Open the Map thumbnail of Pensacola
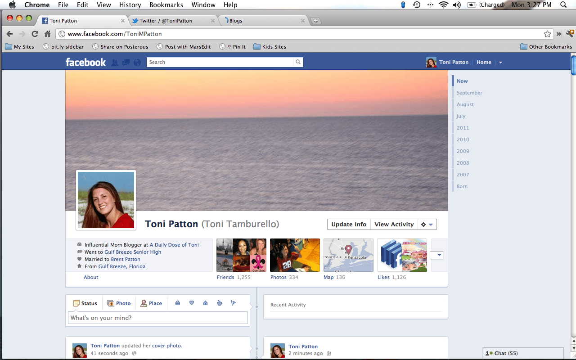The width and height of the screenshot is (576, 360). pyautogui.click(x=348, y=255)
